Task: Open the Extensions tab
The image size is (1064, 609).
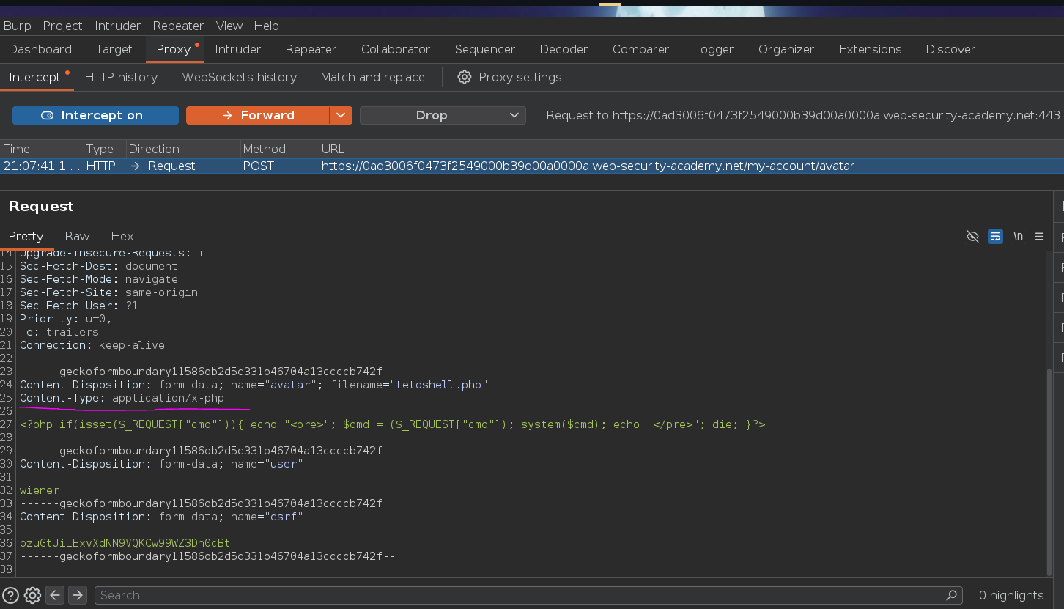Action: (870, 49)
